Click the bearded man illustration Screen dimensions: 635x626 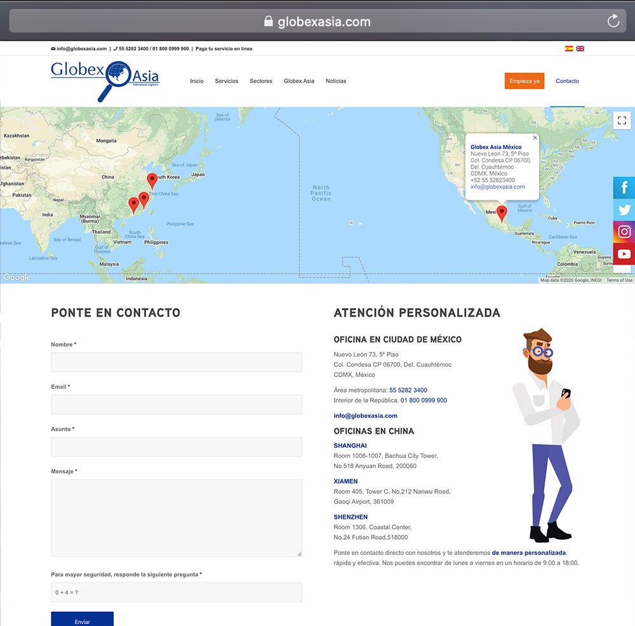(x=547, y=434)
